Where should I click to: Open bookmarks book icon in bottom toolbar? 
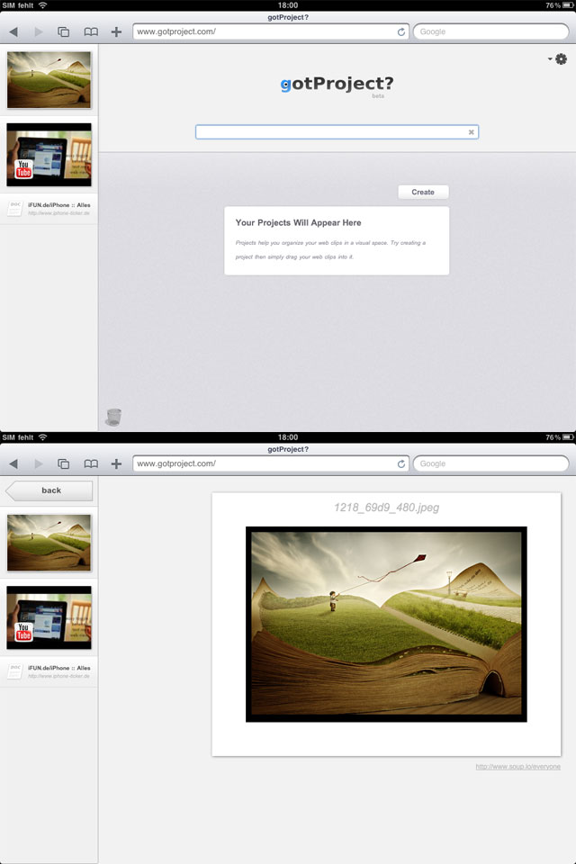coord(91,464)
